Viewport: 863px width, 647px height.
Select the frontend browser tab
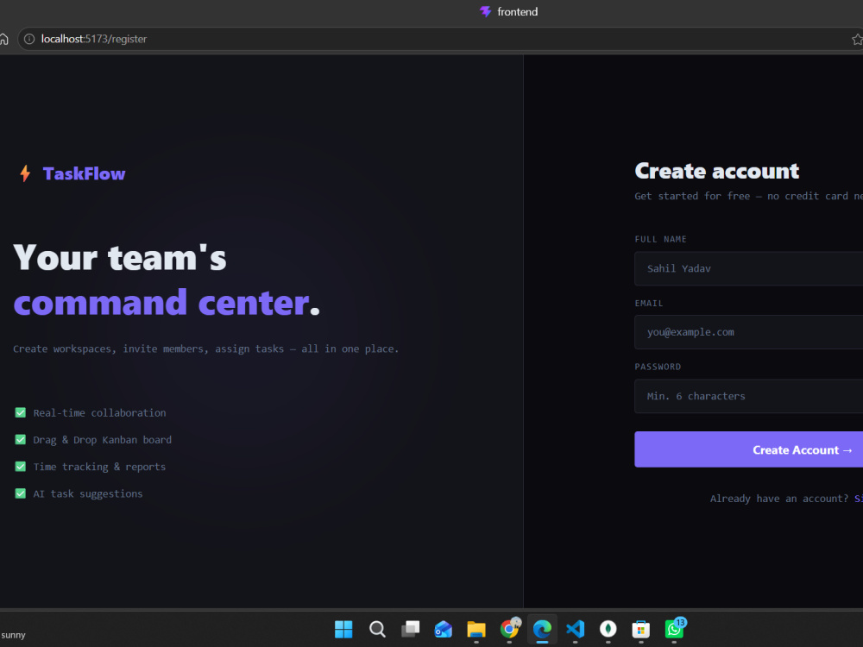(x=508, y=11)
